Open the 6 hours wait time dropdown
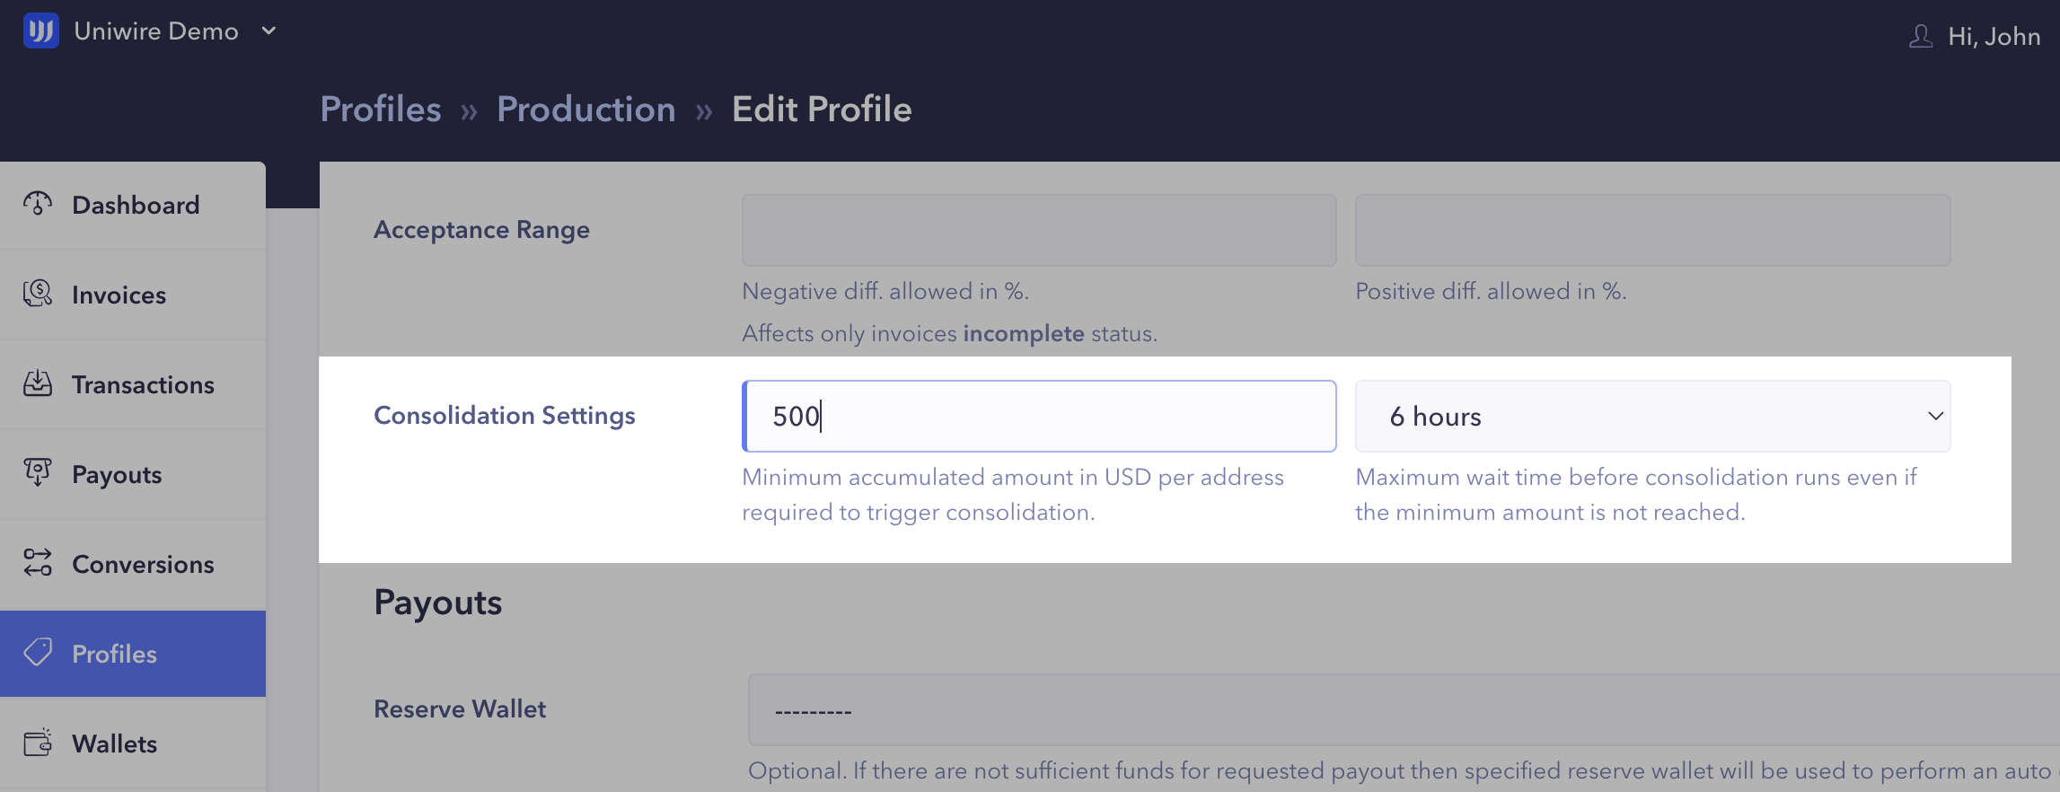 click(x=1652, y=416)
